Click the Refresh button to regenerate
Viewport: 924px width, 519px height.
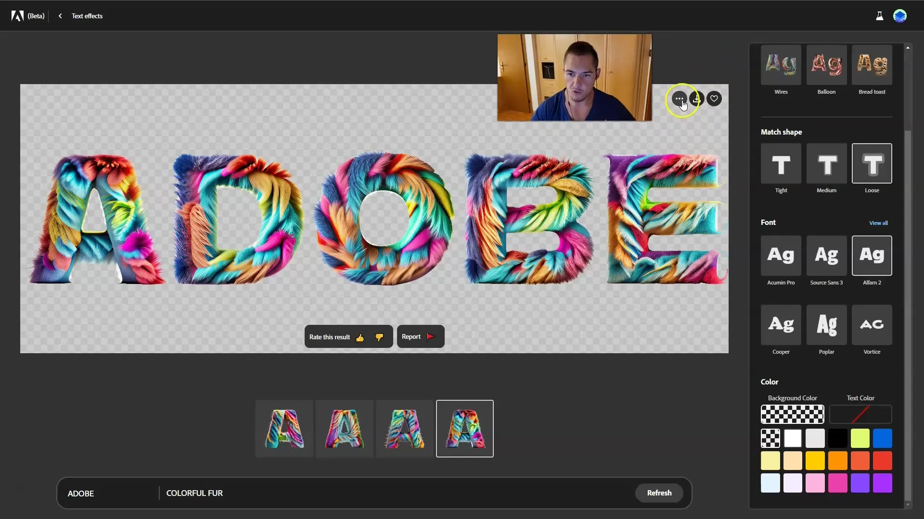(x=659, y=493)
